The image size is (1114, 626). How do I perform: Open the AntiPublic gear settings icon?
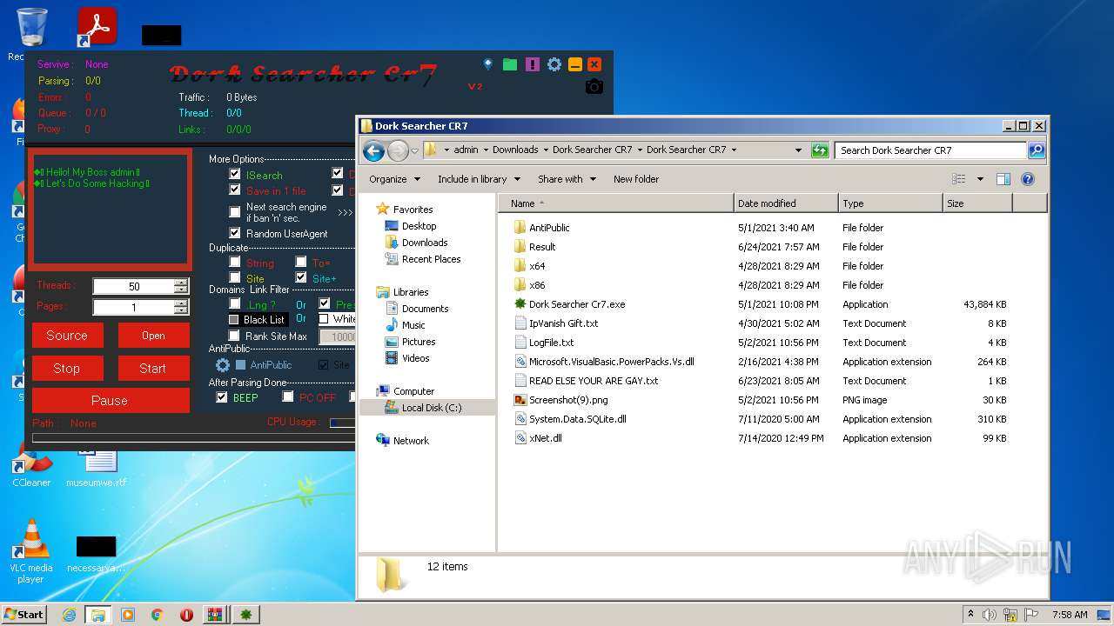223,365
